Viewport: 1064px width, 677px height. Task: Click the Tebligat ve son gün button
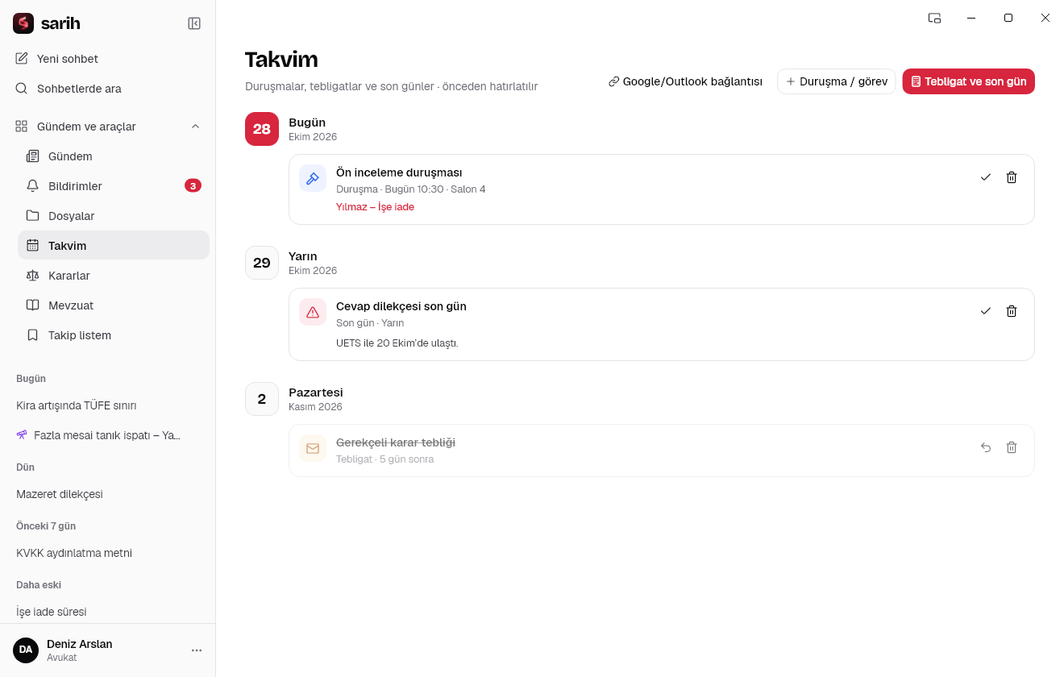pyautogui.click(x=968, y=81)
